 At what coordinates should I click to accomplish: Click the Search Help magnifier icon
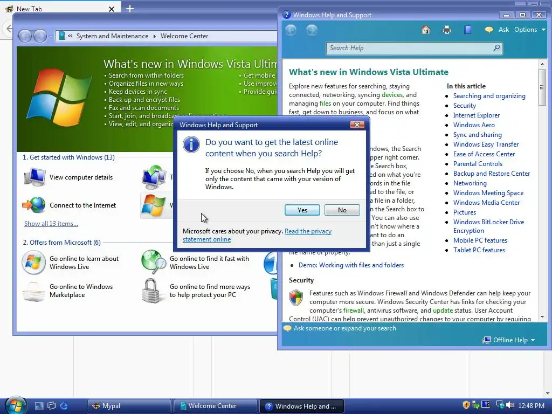point(496,48)
